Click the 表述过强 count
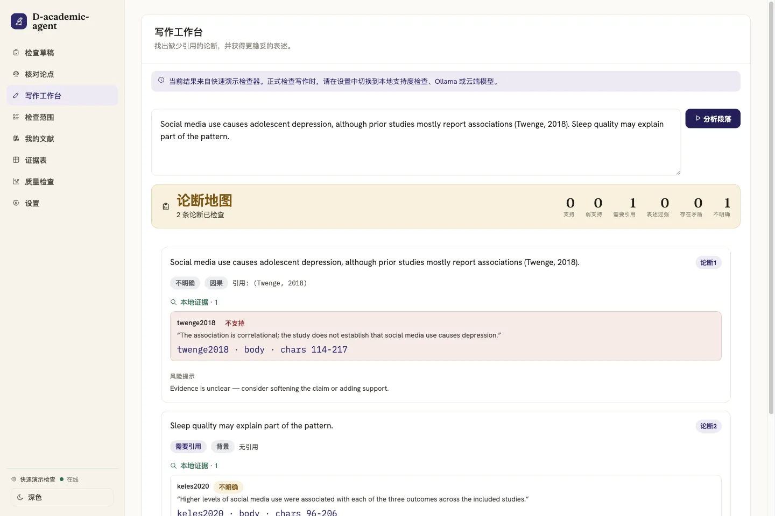Image resolution: width=775 pixels, height=516 pixels. [x=658, y=206]
